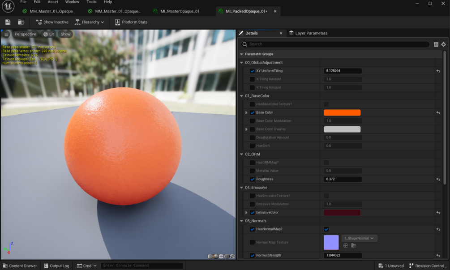
Task: Select the custom preview mesh icon
Action: (232, 256)
